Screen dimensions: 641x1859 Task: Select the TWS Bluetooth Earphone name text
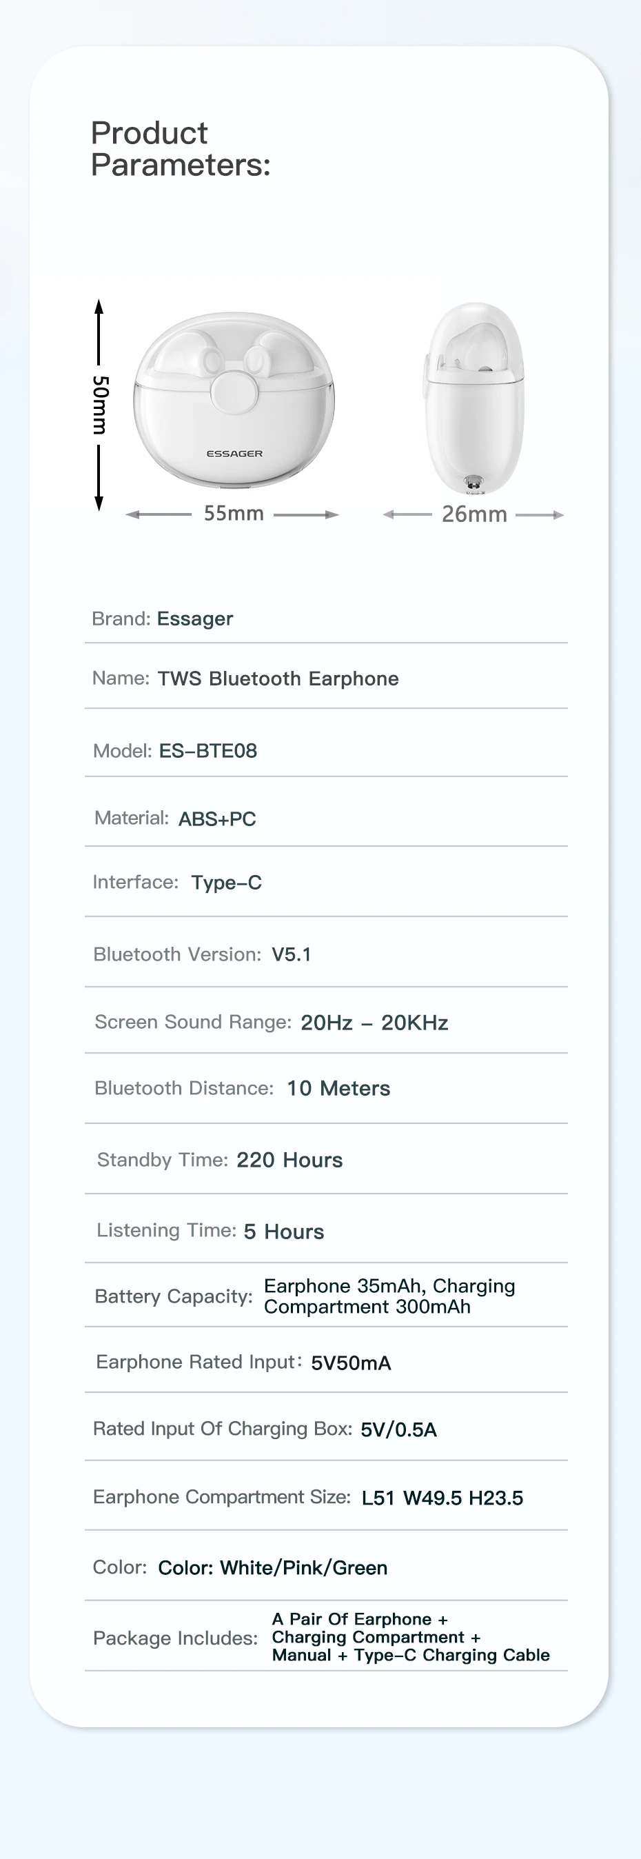click(x=278, y=679)
